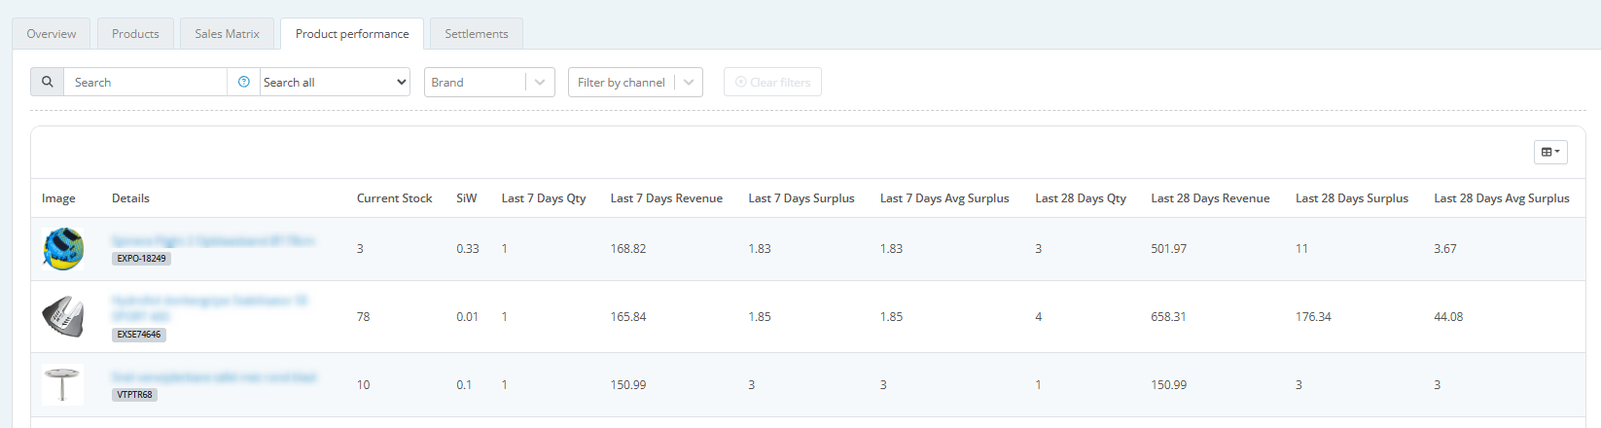Click the VTPTR68 SKU badge

tap(134, 395)
